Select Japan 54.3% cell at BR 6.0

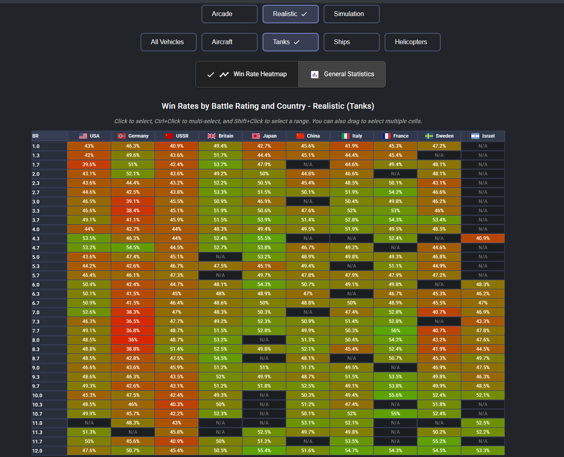[x=264, y=284]
